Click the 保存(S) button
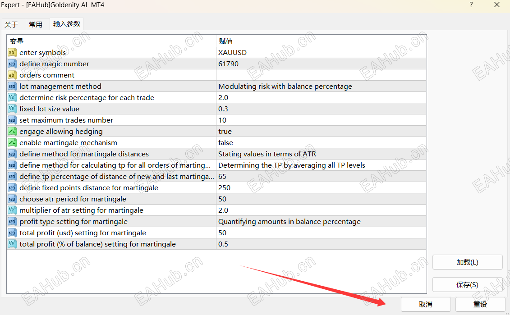The width and height of the screenshot is (510, 315). point(468,284)
